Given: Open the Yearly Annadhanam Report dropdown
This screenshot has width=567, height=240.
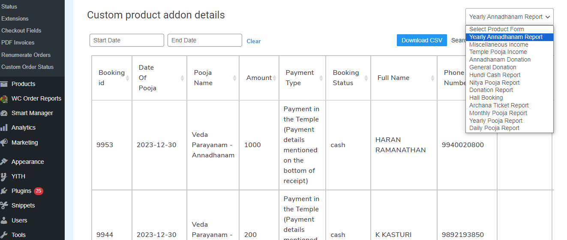Looking at the screenshot, I should click(x=510, y=17).
